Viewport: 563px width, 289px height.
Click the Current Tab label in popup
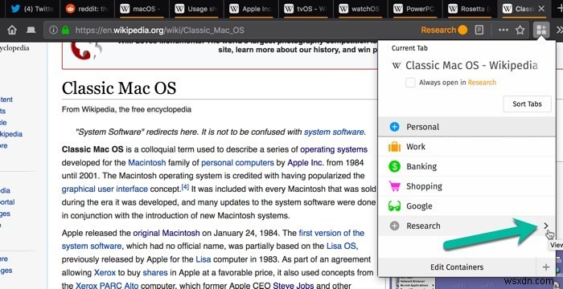[409, 48]
